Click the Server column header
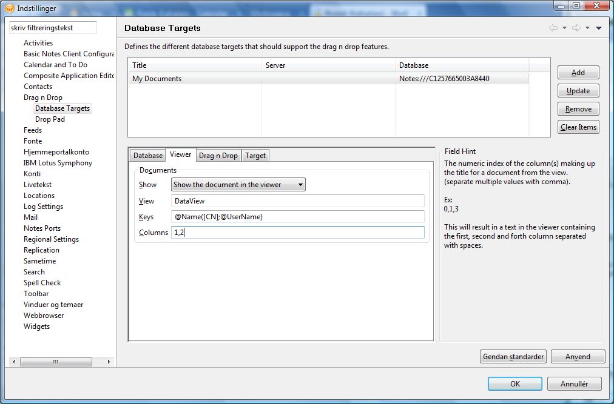This screenshot has height=404, width=614. tap(328, 65)
